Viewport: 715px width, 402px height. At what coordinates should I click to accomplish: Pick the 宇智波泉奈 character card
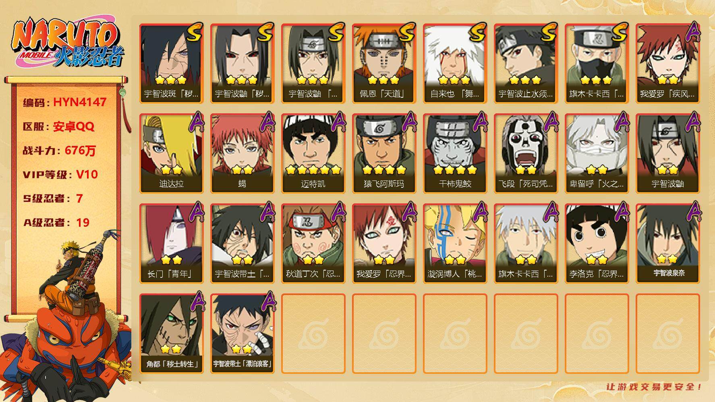[668, 243]
